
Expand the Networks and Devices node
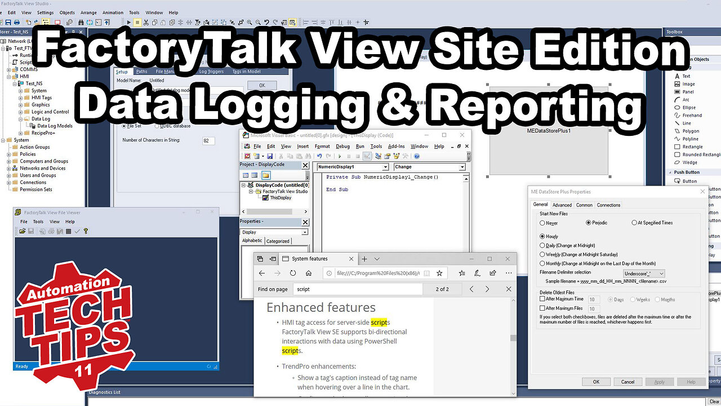[9, 168]
